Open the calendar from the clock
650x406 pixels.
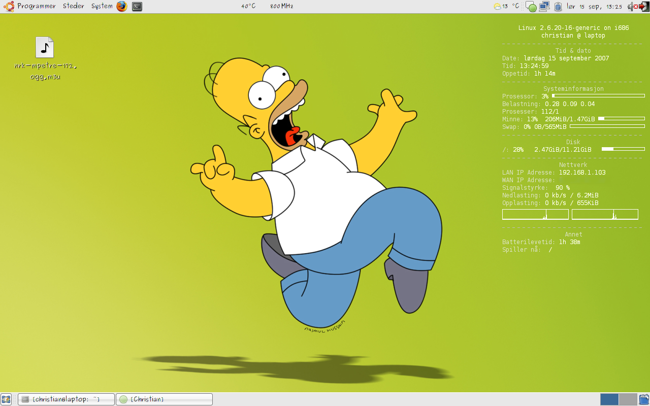pos(594,6)
